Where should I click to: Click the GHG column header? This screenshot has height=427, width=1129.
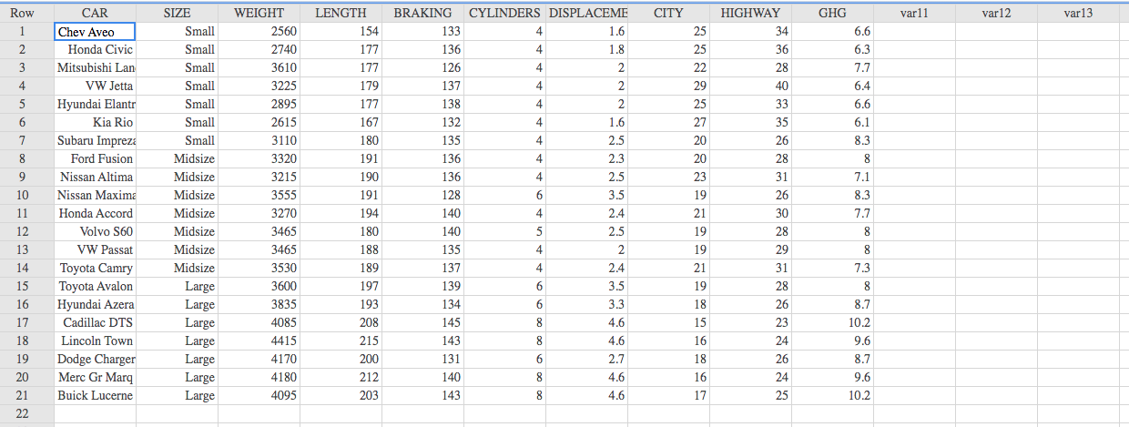click(832, 13)
